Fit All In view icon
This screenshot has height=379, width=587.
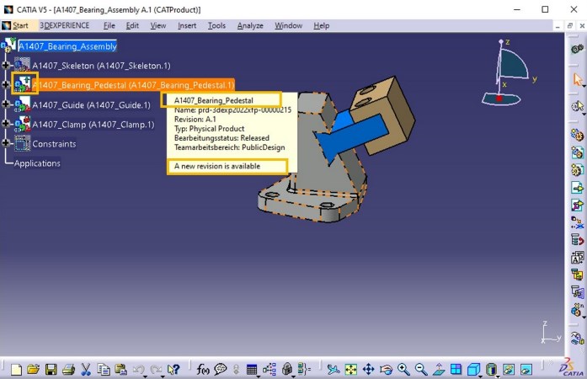point(351,370)
